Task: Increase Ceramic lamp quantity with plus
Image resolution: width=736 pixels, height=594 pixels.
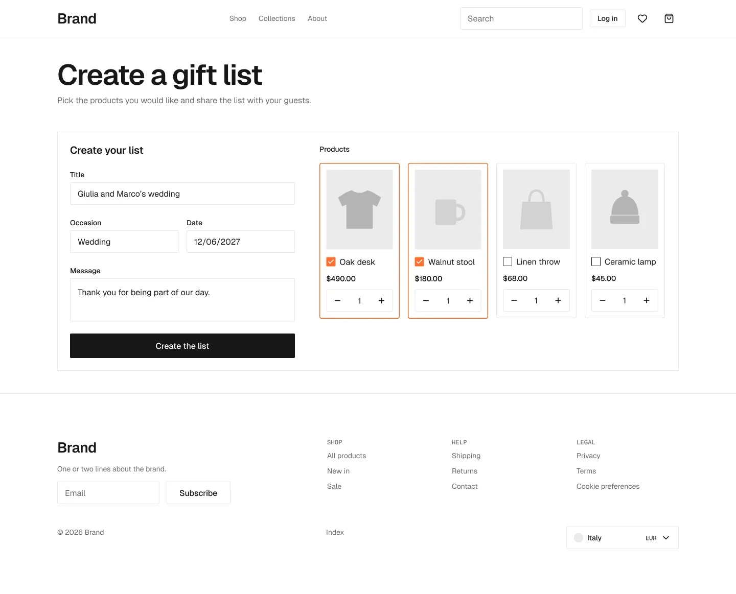Action: pos(647,300)
